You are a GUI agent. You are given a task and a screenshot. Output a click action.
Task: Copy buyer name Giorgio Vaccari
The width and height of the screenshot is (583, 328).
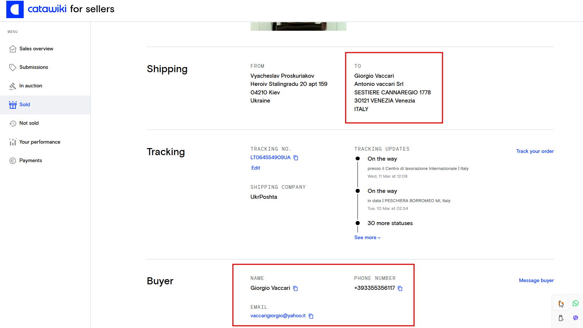(x=295, y=288)
